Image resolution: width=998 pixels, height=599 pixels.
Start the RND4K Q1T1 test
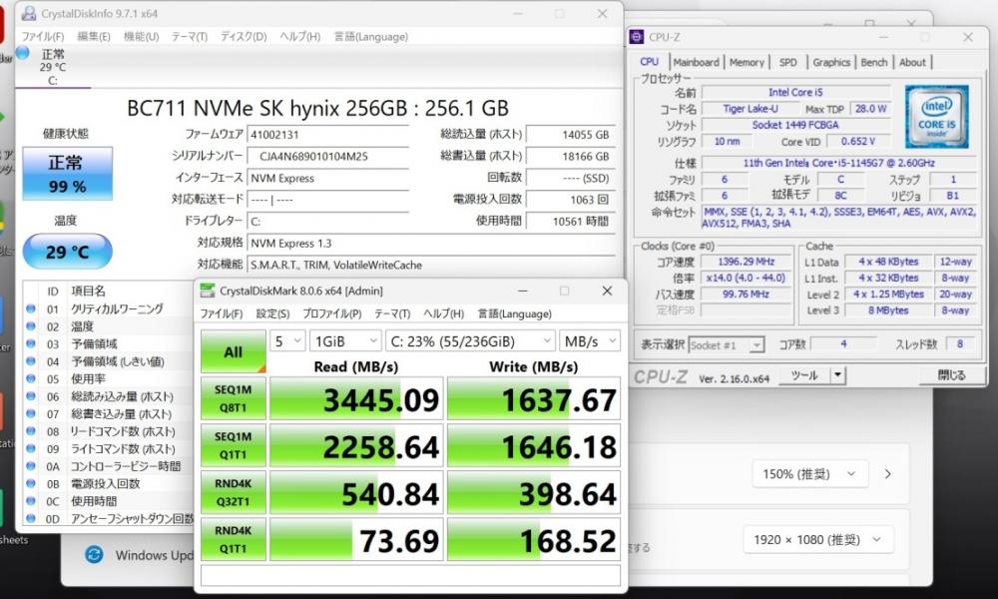(x=233, y=539)
